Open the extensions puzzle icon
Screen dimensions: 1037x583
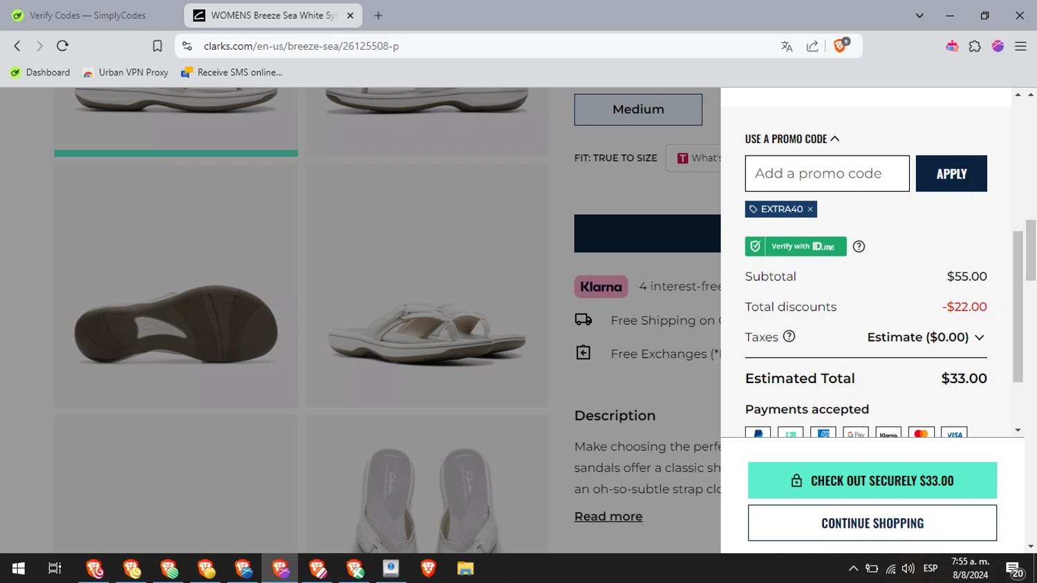975,46
